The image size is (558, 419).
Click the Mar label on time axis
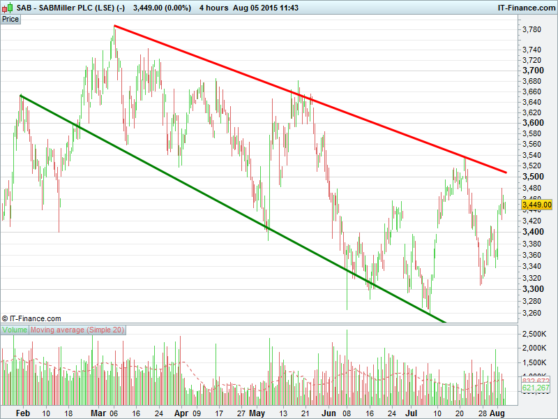coord(98,413)
